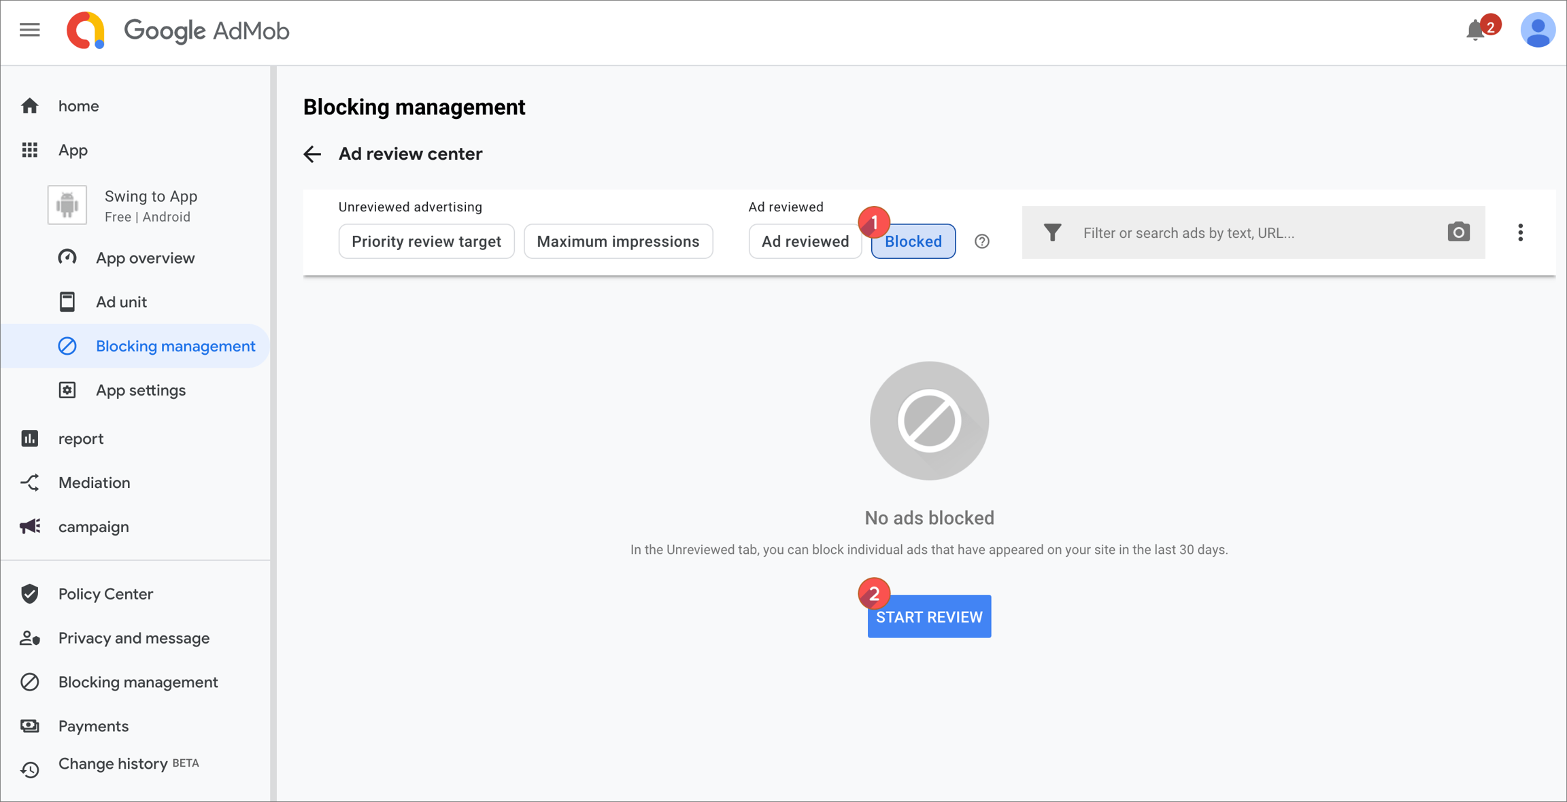The width and height of the screenshot is (1567, 802).
Task: Switch to the Ad reviewed tab
Action: [x=805, y=241]
